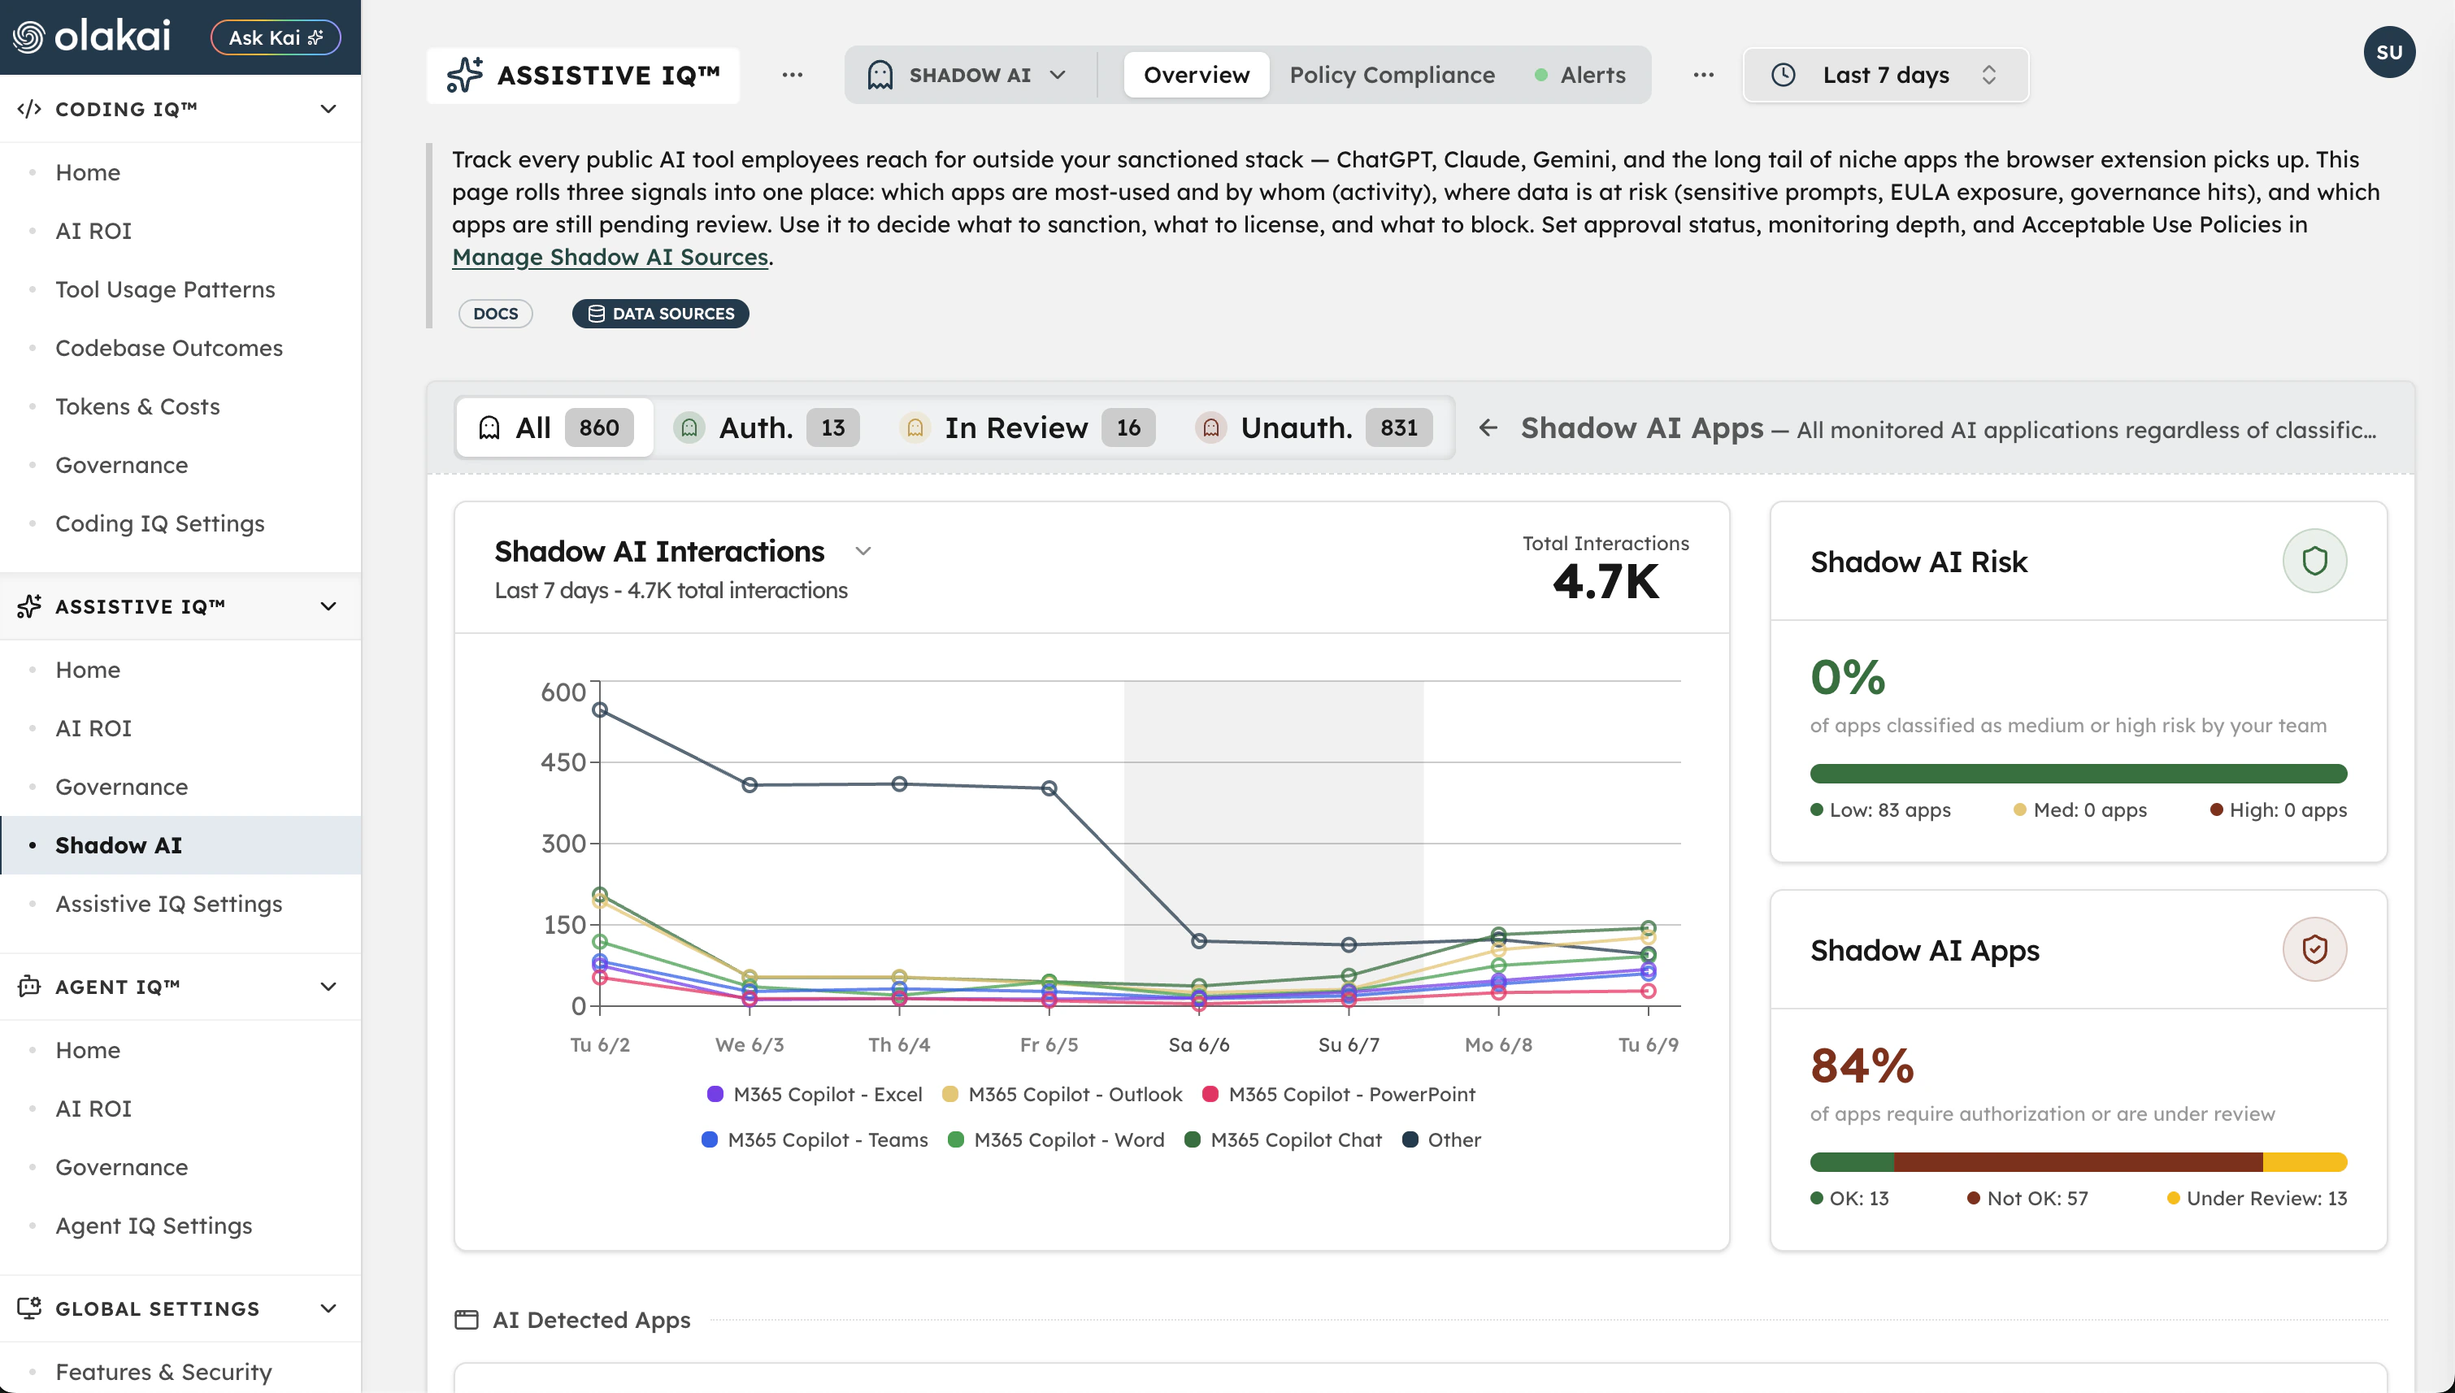Click the AI Detected Apps window icon
Screen dimensions: 2455x1393
[467, 1321]
